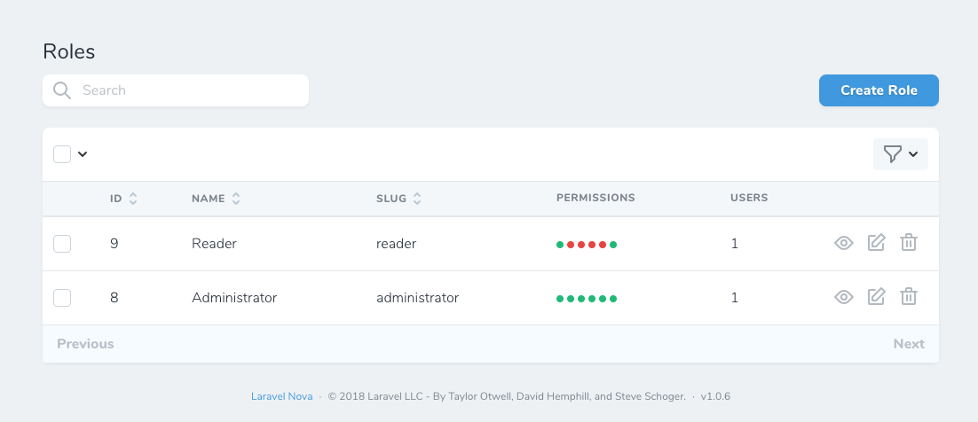Delete the Reader role via trash icon
The width and height of the screenshot is (978, 422).
pos(908,243)
